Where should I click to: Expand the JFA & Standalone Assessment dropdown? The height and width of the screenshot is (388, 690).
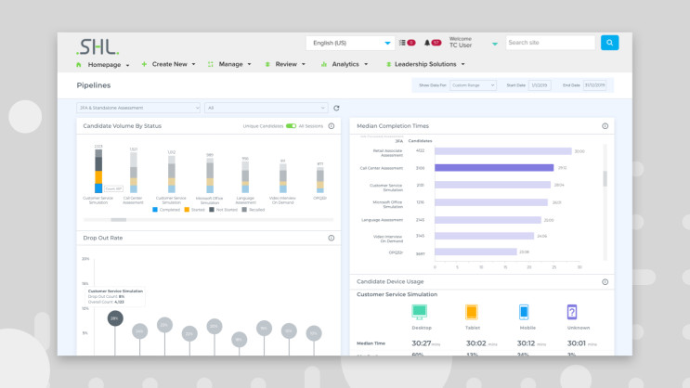138,108
